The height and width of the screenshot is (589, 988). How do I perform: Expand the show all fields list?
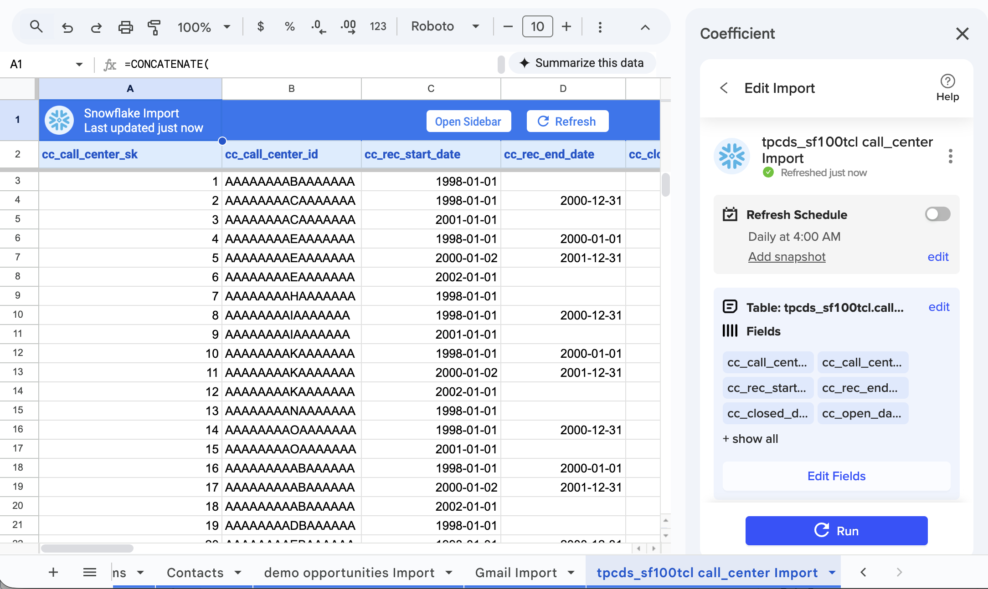(751, 439)
